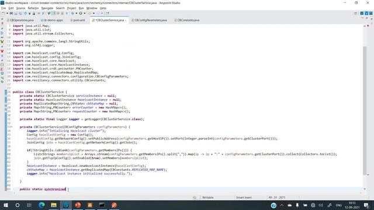Click the Open Perspective icon
This screenshot has width=374, height=210.
tap(356, 13)
